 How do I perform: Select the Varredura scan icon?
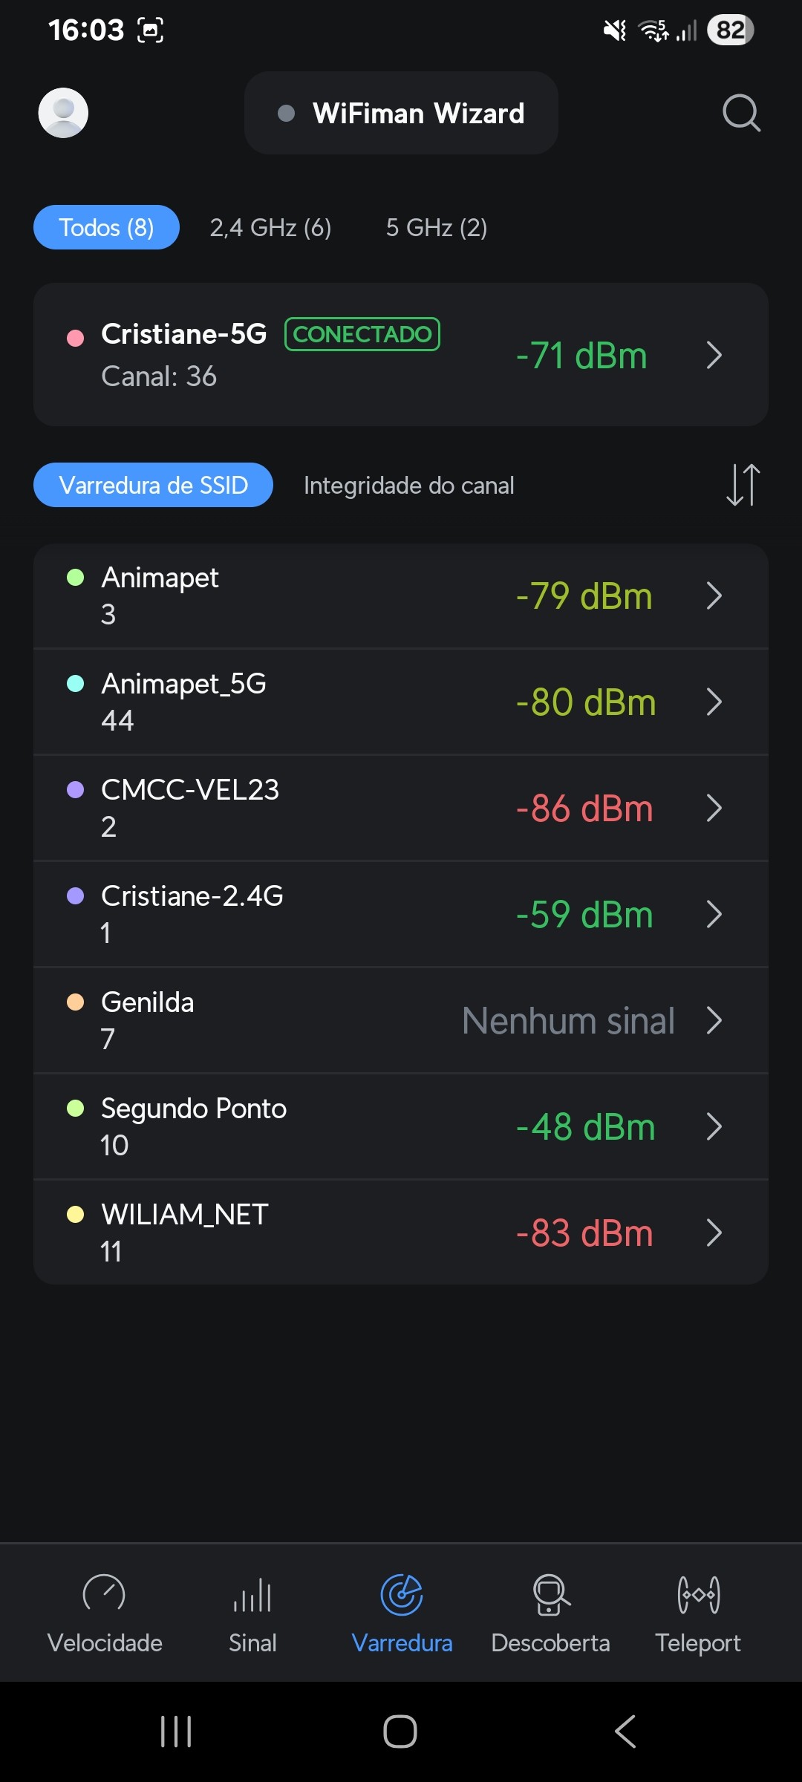(x=402, y=1593)
